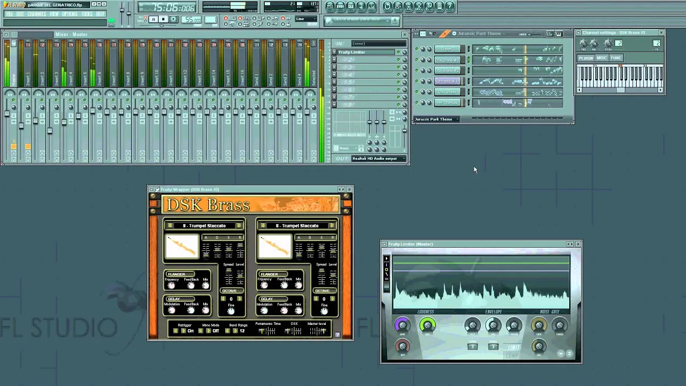Click the Pitch knob in Channel settings
686x386 pixels.
point(608,43)
